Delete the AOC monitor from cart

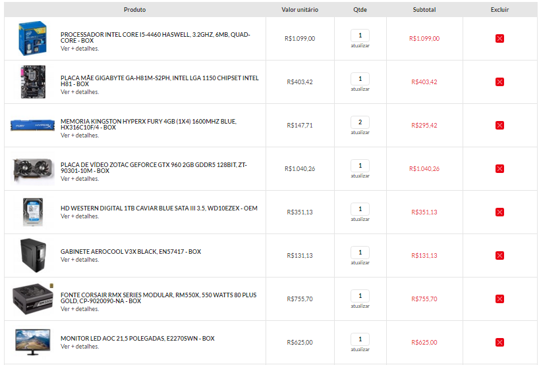499,343
